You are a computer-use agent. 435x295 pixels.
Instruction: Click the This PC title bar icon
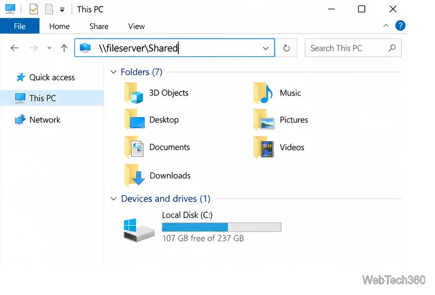[10, 9]
